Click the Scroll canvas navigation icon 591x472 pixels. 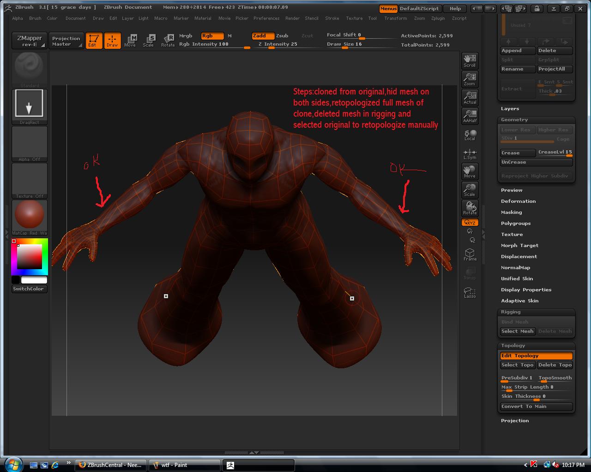click(470, 61)
